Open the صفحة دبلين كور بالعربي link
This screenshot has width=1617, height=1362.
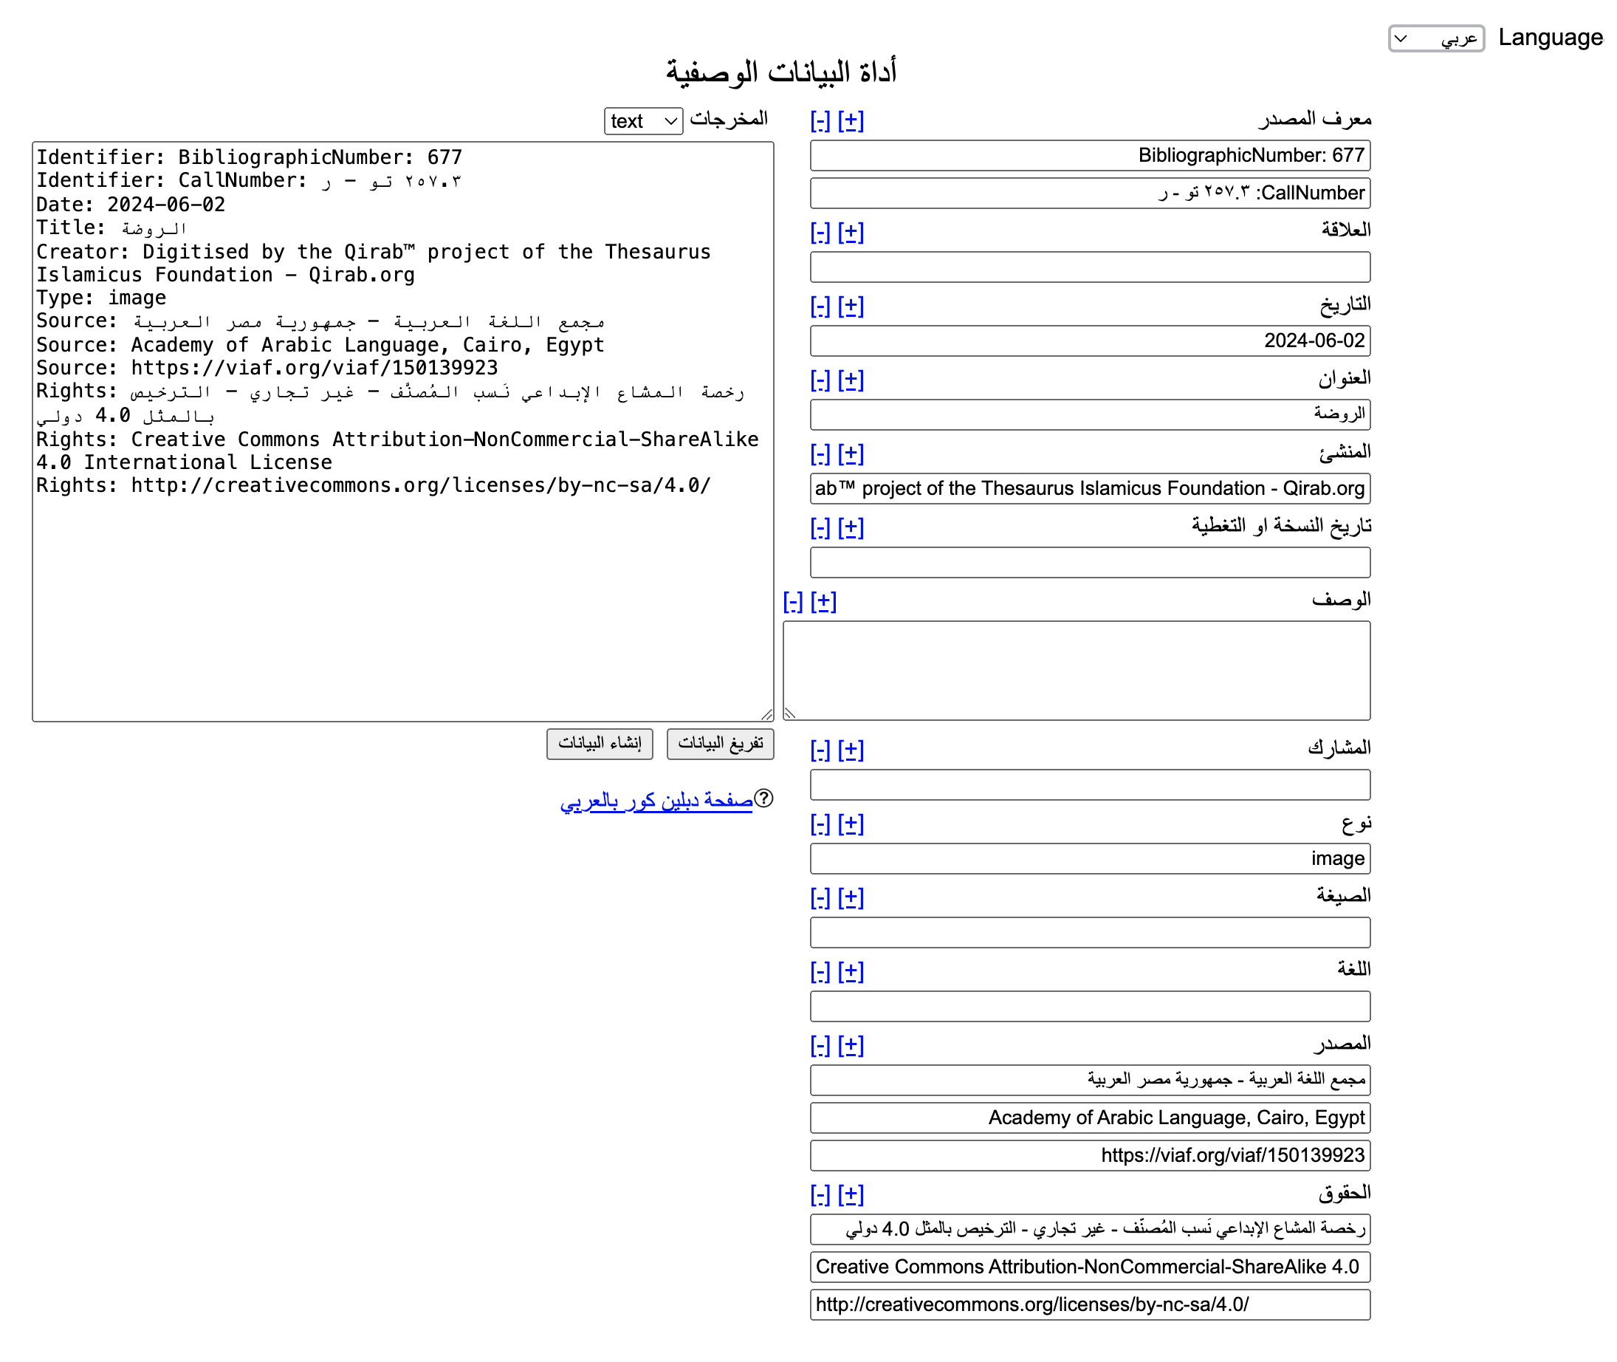tap(656, 801)
